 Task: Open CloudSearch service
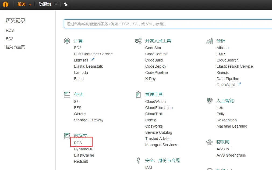(x=228, y=60)
